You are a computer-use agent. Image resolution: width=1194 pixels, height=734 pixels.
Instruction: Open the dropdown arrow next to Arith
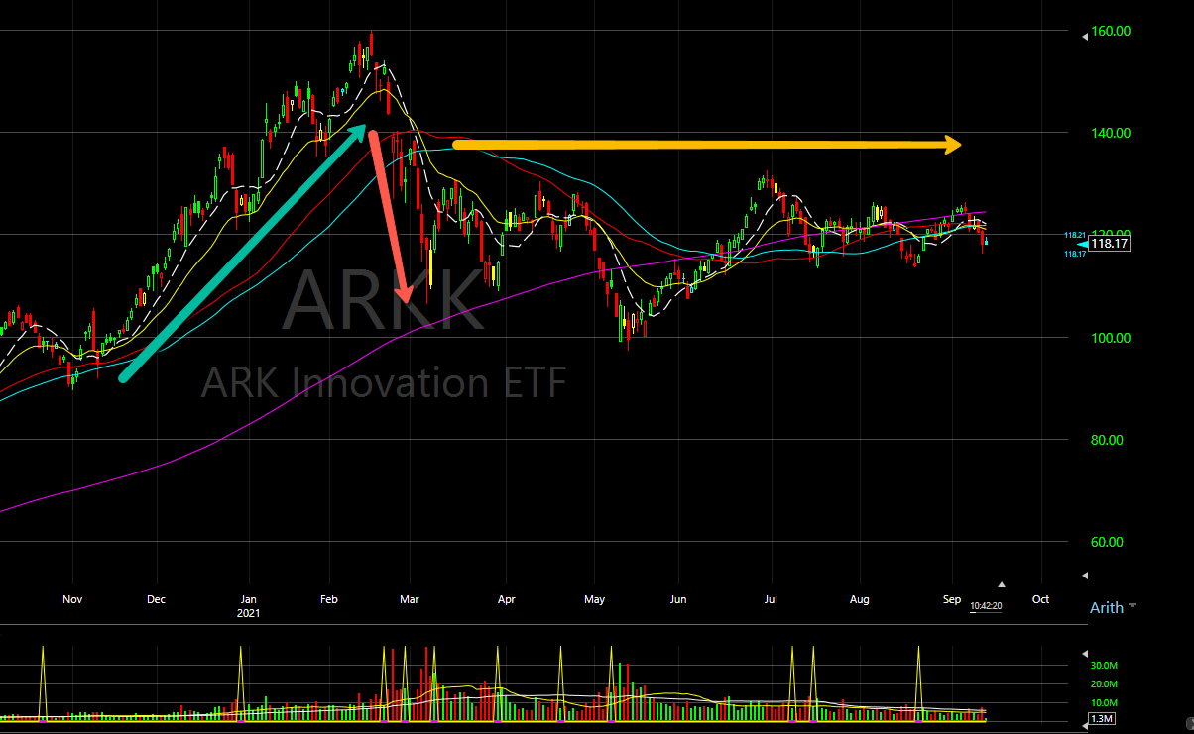(1133, 605)
